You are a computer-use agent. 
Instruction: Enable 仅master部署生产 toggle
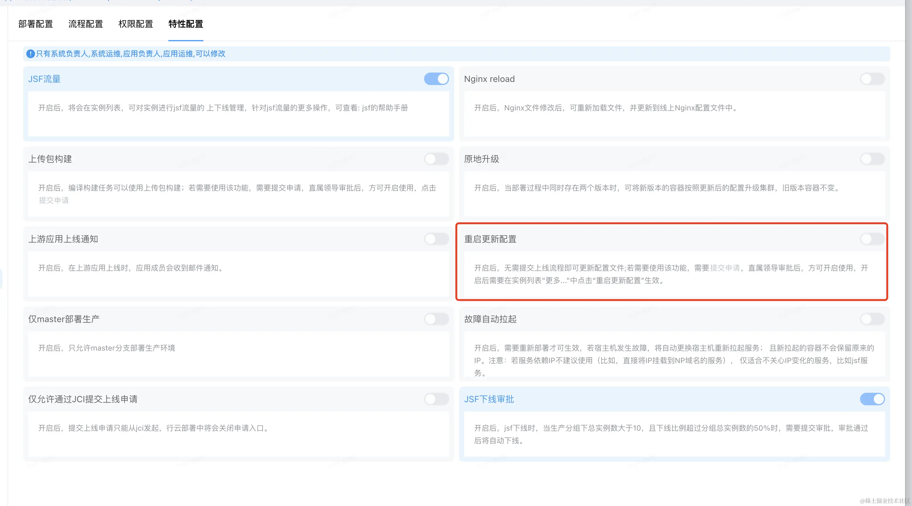point(436,319)
